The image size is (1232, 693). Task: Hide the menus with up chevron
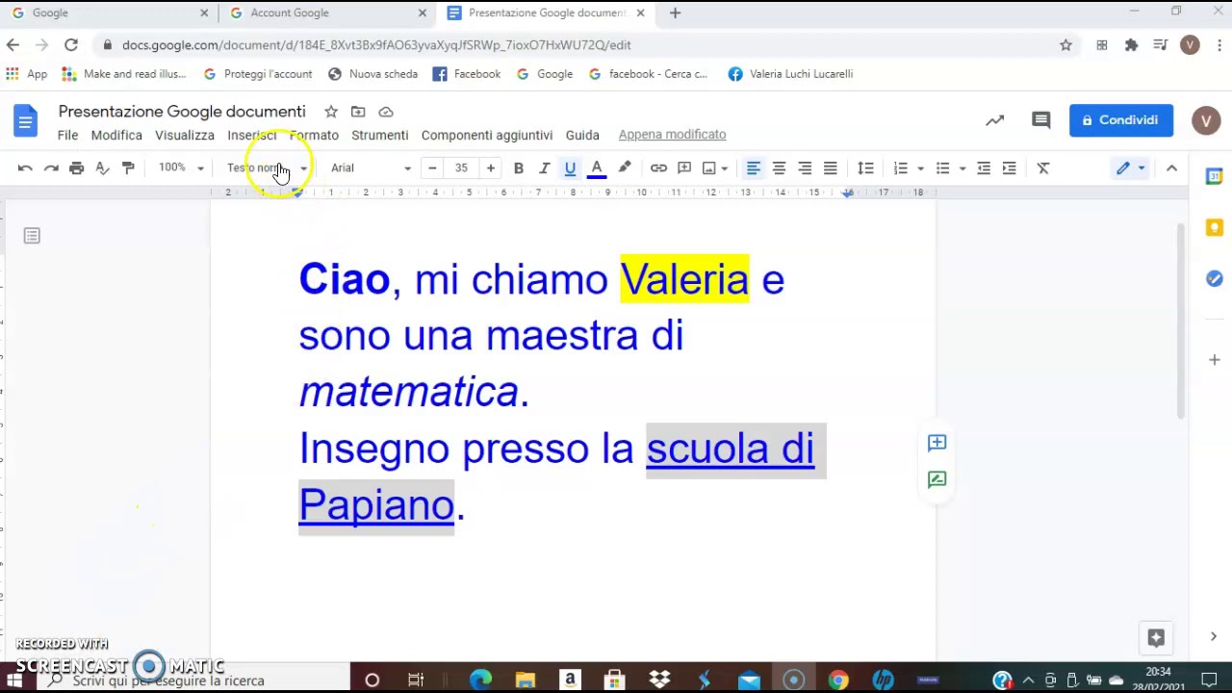pos(1171,168)
